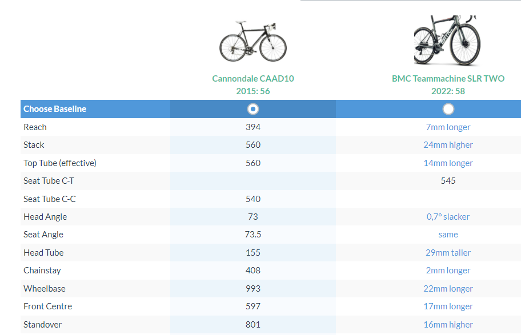Screen dimensions: 521x335
Task: Open the Cannondale CAAD10 bike image
Action: pyautogui.click(x=253, y=41)
